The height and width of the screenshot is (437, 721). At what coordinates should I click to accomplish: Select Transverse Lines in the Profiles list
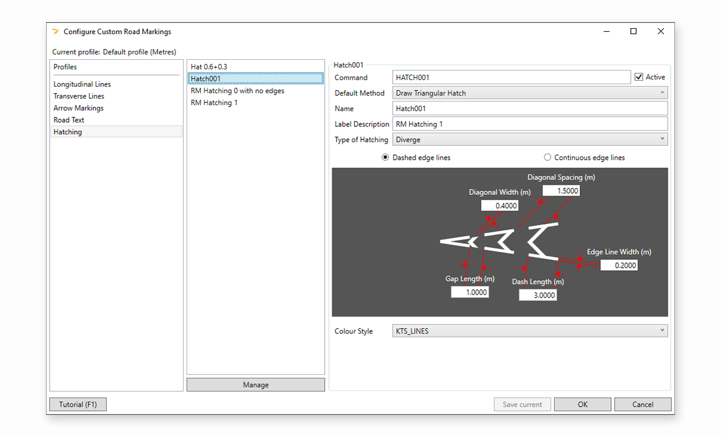(x=78, y=96)
